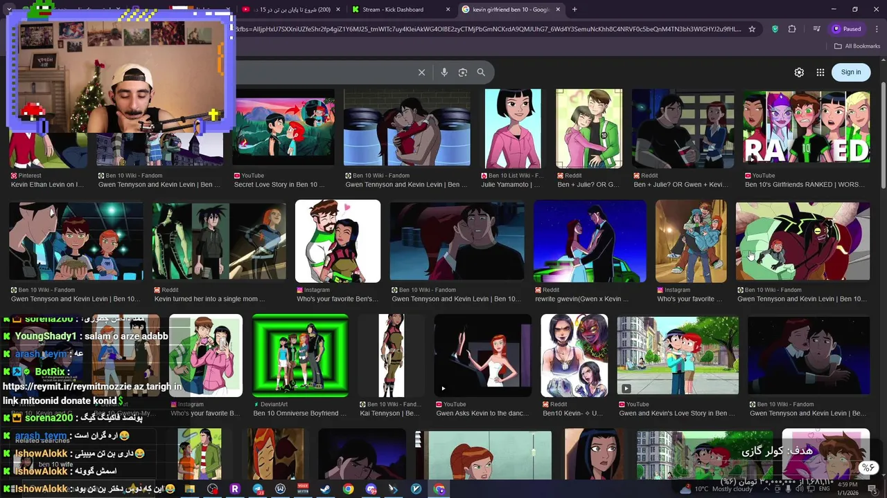Open All Bookmarks folder
This screenshot has height=498, width=887.
pos(857,46)
